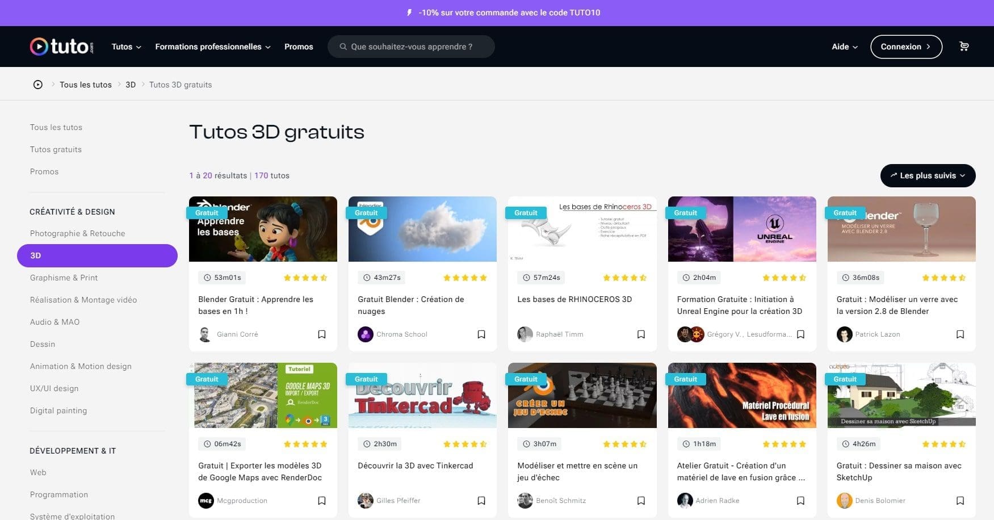
Task: Click Chroma School author avatar
Action: (366, 334)
